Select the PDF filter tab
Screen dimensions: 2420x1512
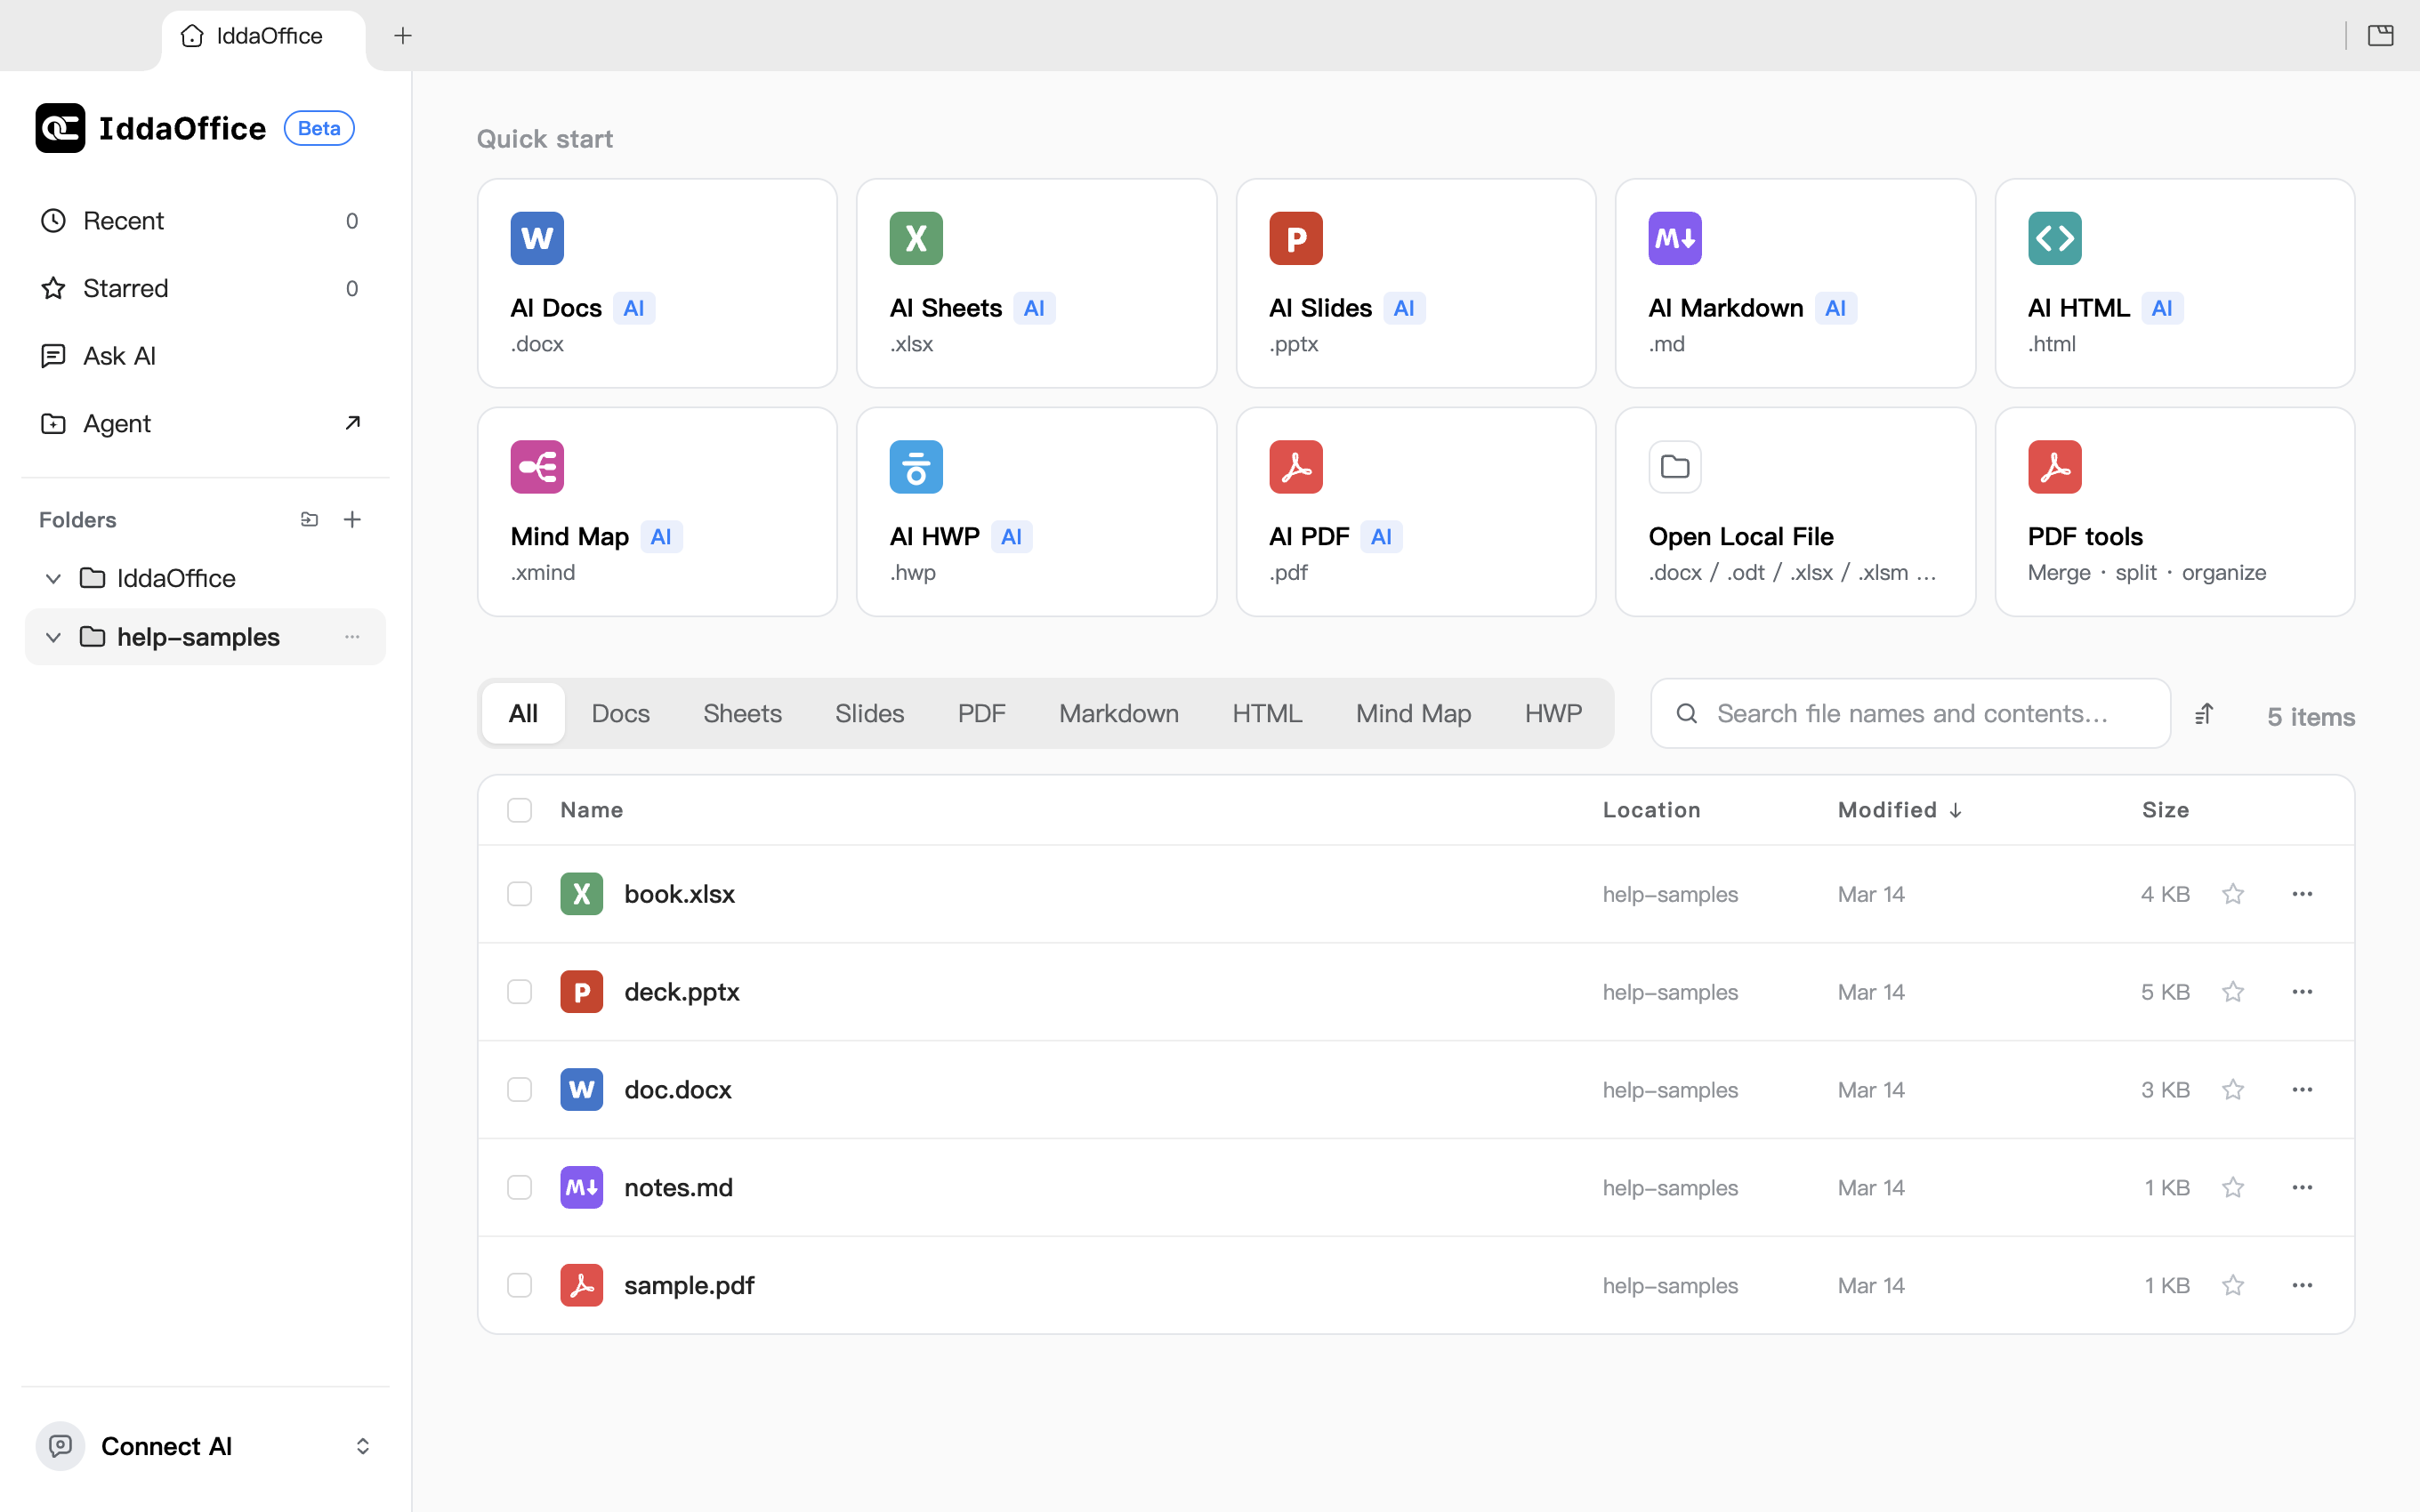tap(981, 714)
